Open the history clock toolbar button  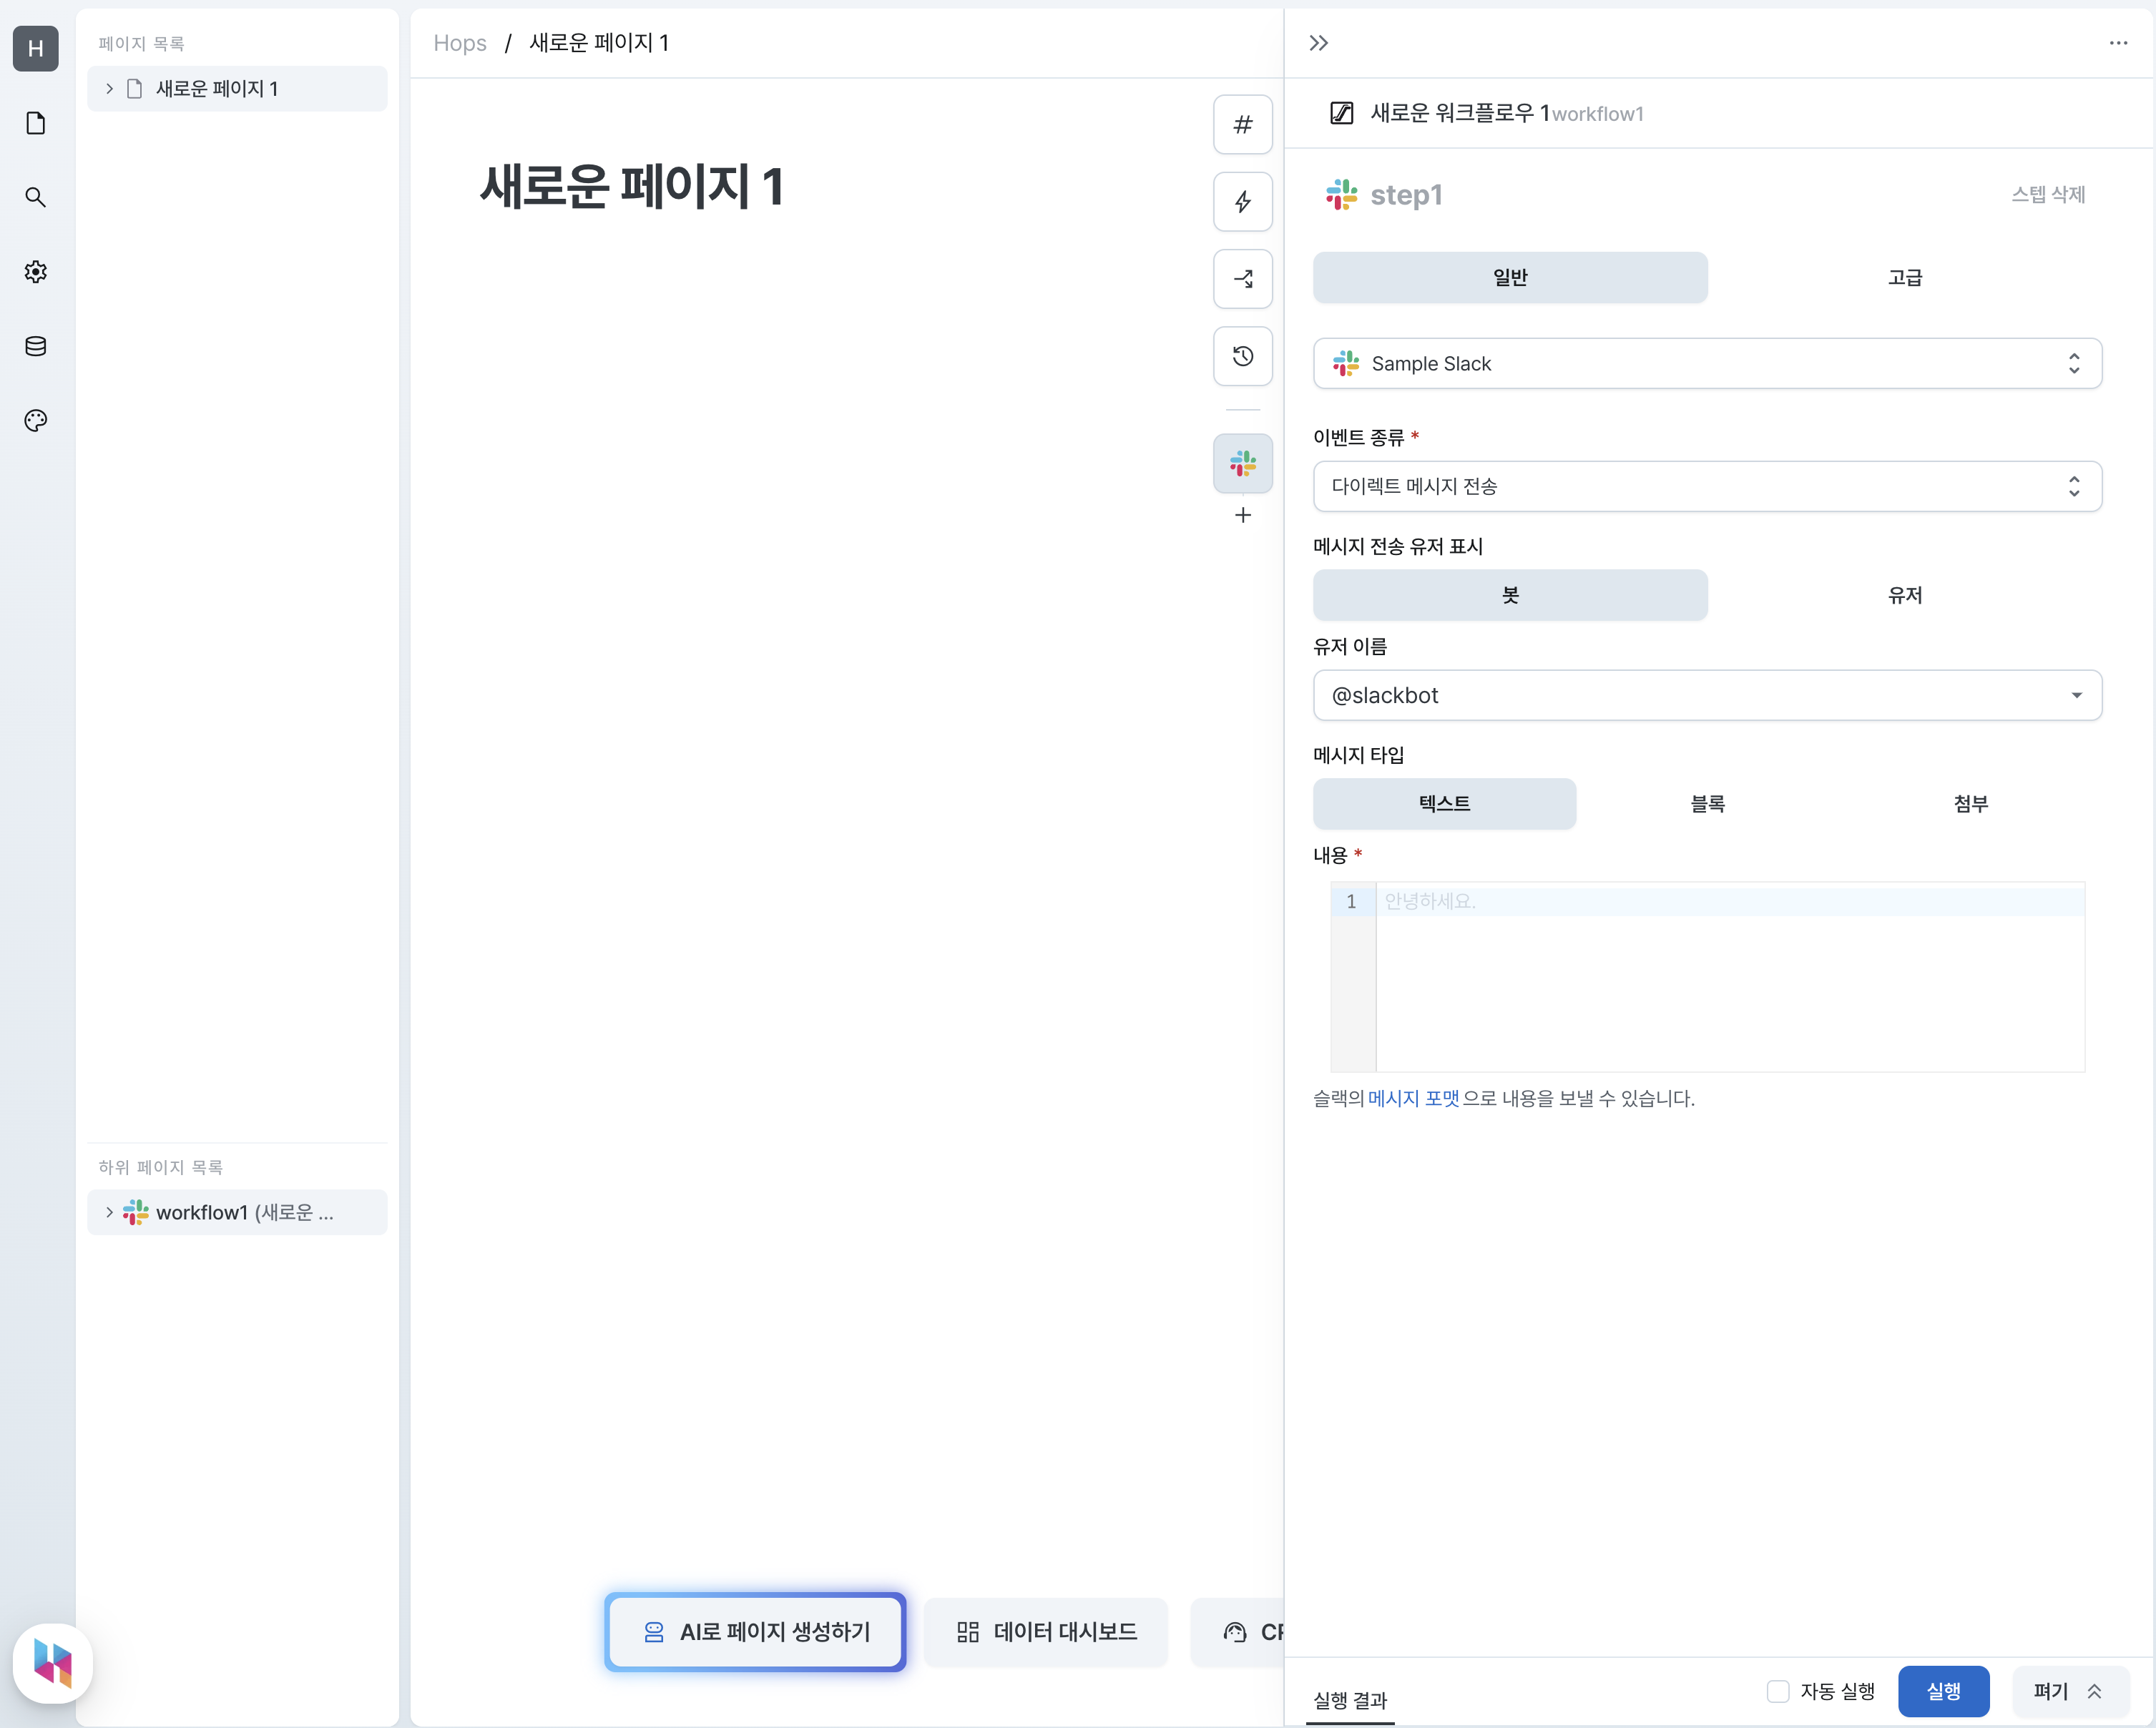(1243, 356)
